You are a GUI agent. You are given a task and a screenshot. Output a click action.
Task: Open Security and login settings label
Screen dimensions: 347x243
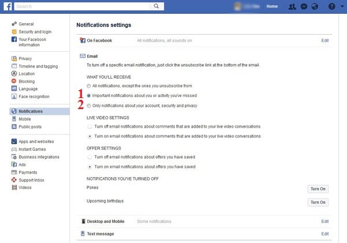point(35,32)
